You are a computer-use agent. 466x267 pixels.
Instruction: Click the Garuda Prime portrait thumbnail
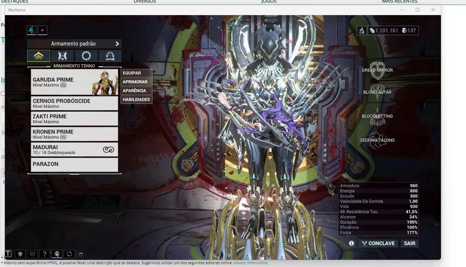105,83
